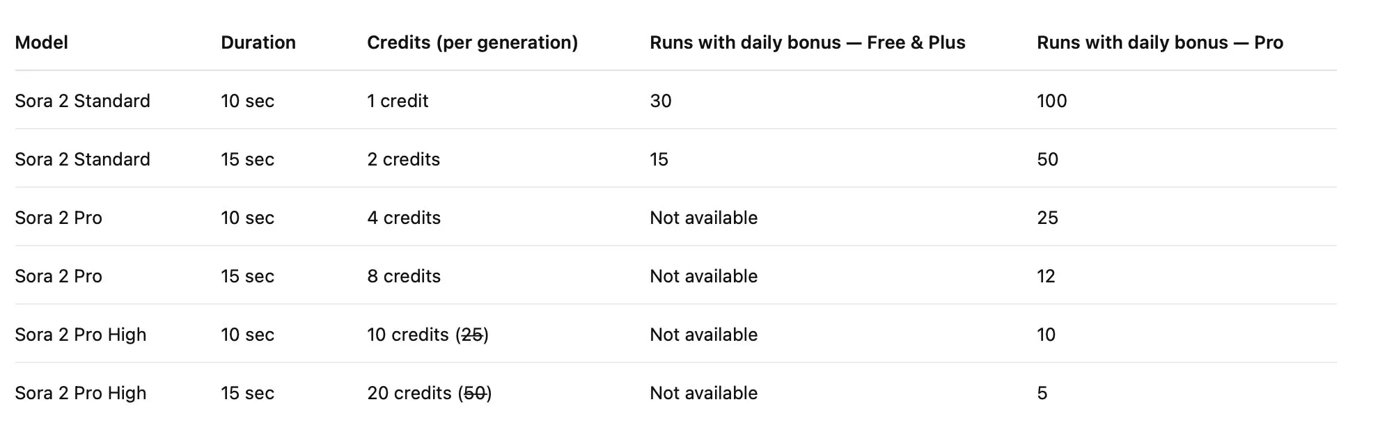Click Sora 2 Pro High in the 20 credits row

point(80,393)
